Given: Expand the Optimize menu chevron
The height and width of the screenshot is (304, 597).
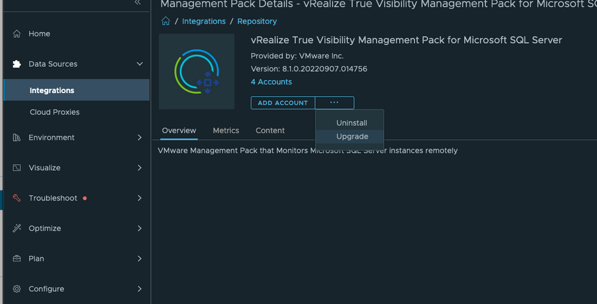Looking at the screenshot, I should tap(140, 229).
